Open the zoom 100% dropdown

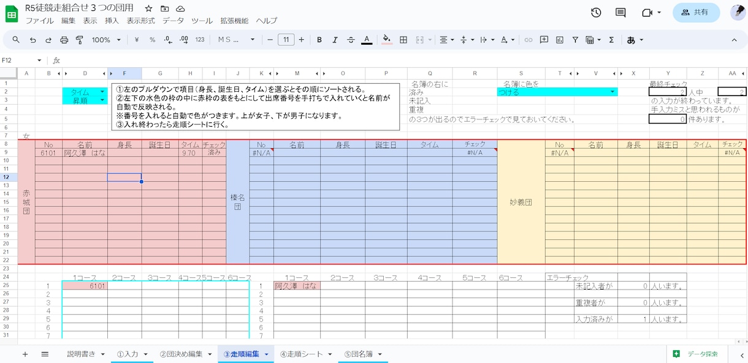point(106,40)
